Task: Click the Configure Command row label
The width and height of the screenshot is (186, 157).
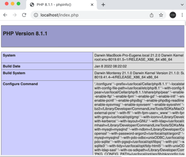Action: (x=20, y=84)
